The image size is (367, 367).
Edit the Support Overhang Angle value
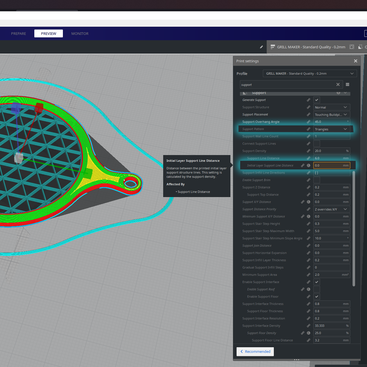coord(332,122)
